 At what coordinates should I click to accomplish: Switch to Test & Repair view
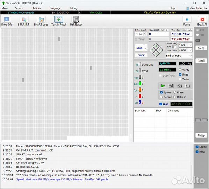click(59, 21)
